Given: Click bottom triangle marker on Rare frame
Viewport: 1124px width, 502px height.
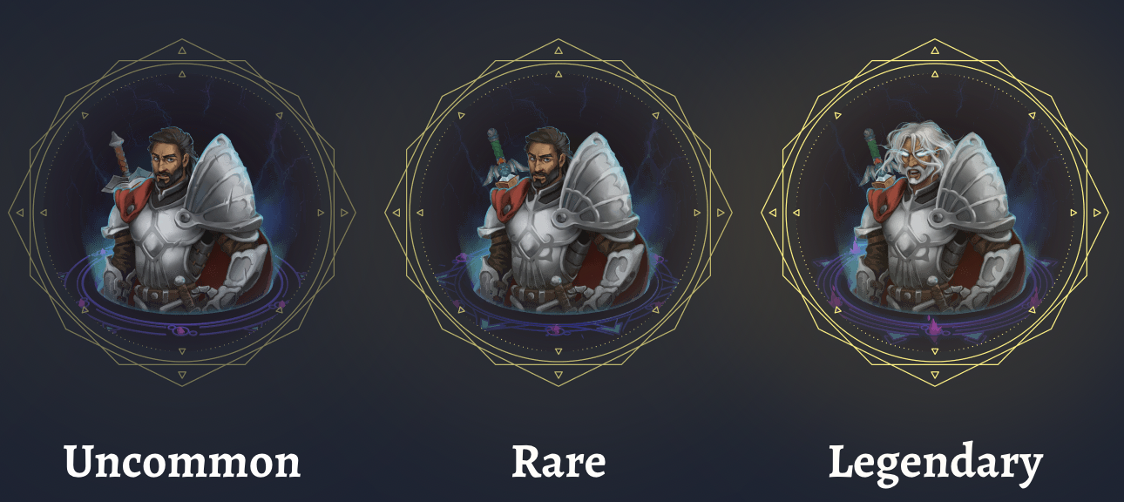Looking at the screenshot, I should coord(559,376).
